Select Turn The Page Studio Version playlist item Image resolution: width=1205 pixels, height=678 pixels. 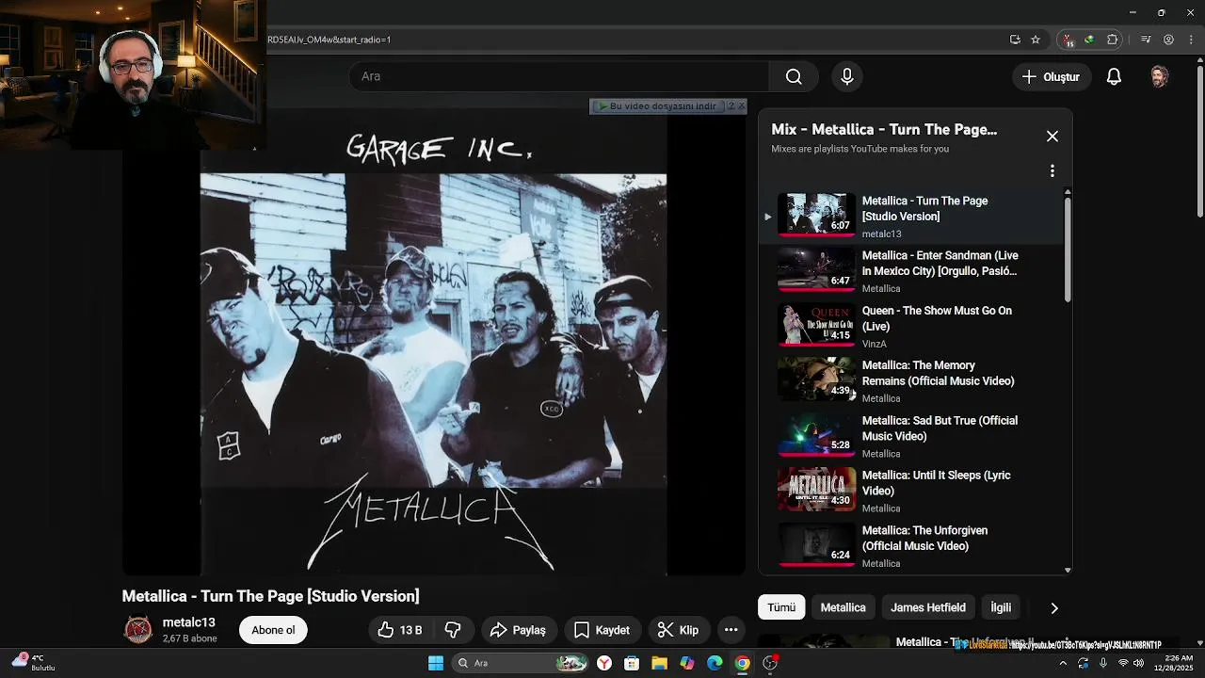point(911,217)
